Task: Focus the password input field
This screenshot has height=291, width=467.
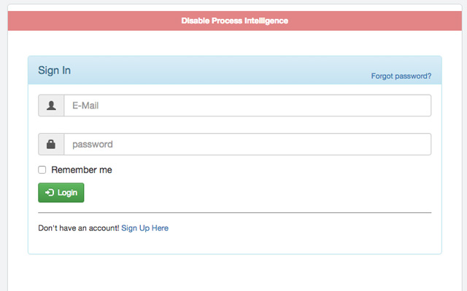Action: click(248, 144)
